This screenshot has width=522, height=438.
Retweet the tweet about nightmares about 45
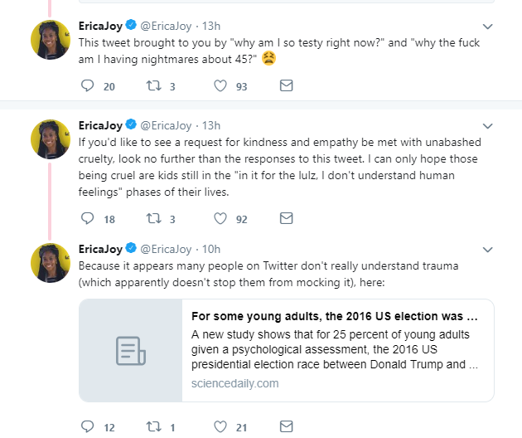pyautogui.click(x=154, y=85)
